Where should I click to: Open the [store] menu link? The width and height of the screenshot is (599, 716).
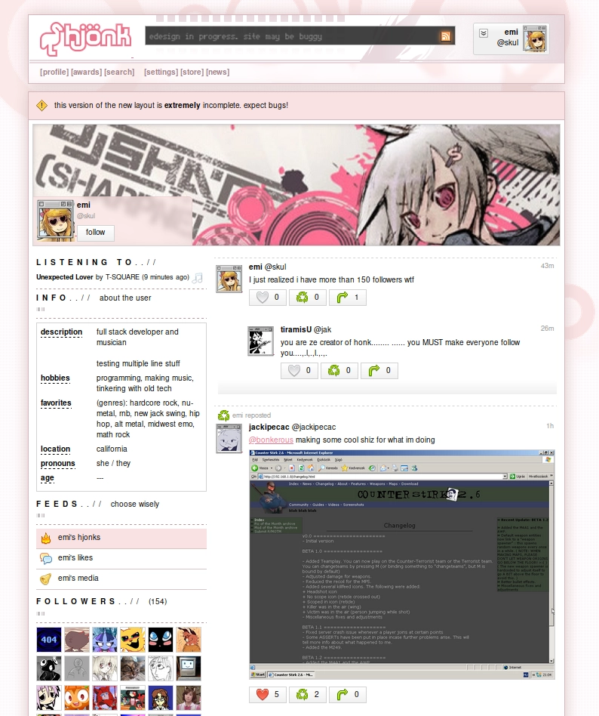coord(192,72)
